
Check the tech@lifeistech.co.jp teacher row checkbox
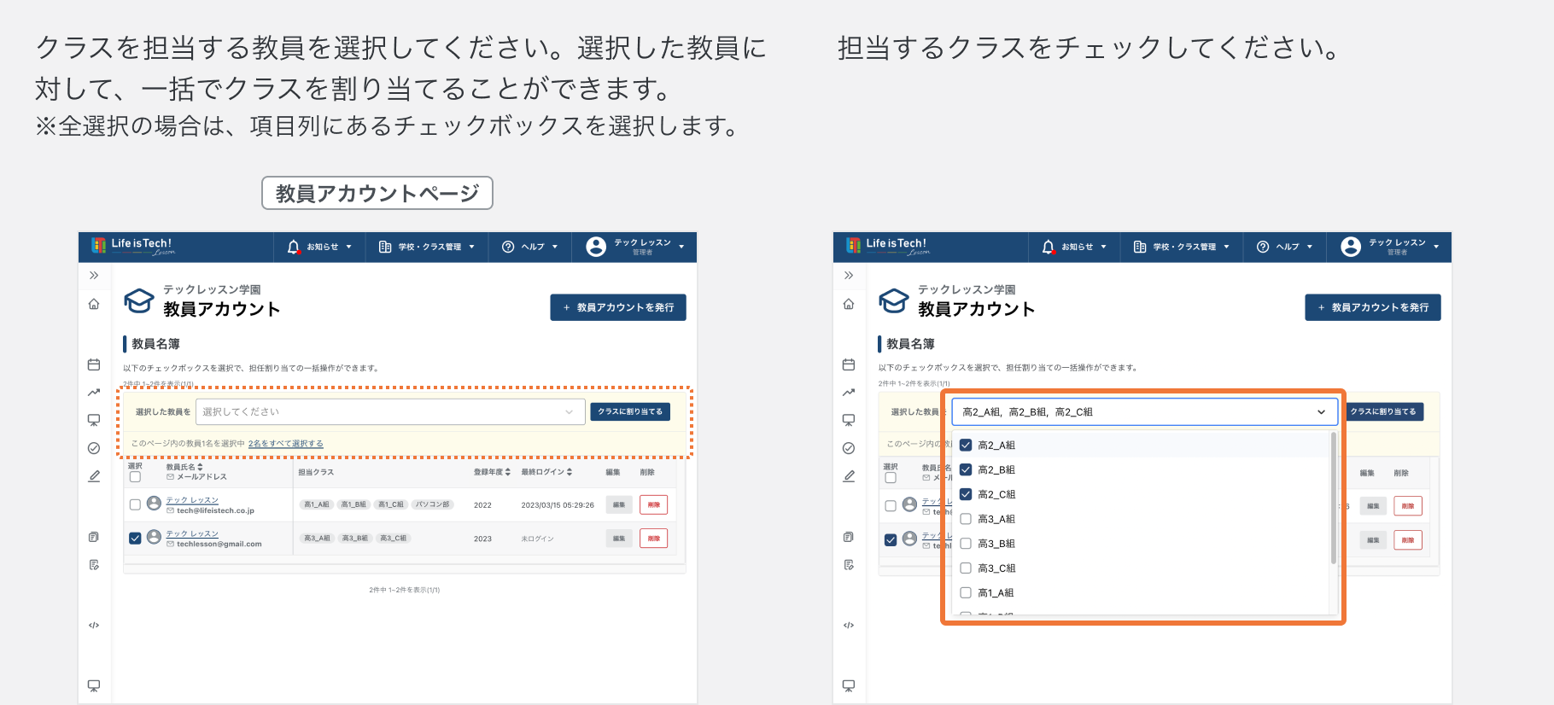pyautogui.click(x=135, y=504)
